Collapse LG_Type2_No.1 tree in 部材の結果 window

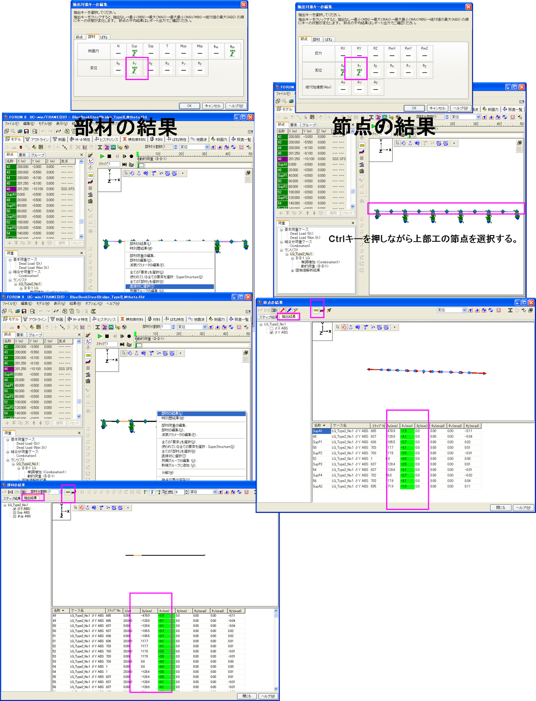pyautogui.click(x=5, y=505)
